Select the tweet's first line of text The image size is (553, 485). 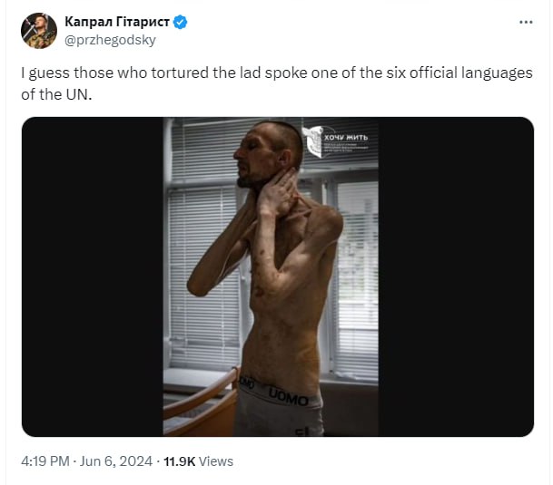[276, 73]
